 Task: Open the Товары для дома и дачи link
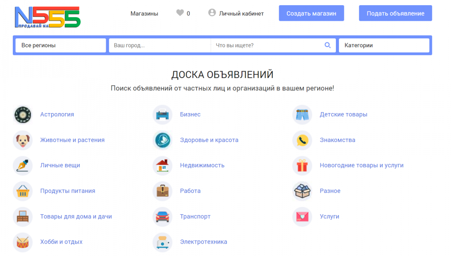(x=76, y=217)
